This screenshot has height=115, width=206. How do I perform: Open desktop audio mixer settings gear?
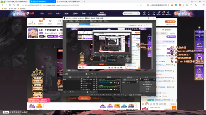(118, 90)
